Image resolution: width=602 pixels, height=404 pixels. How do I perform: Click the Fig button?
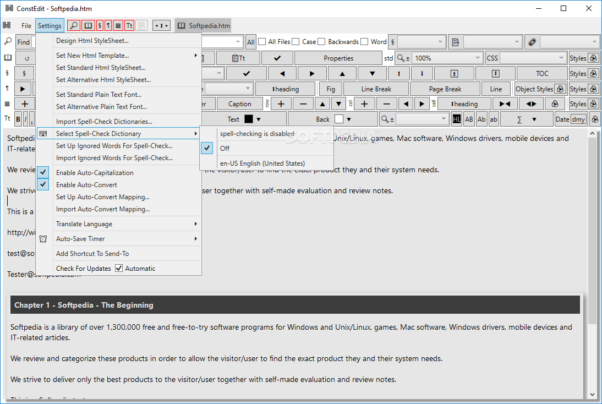point(331,89)
